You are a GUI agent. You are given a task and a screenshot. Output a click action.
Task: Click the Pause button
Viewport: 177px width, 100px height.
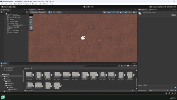point(88,7)
